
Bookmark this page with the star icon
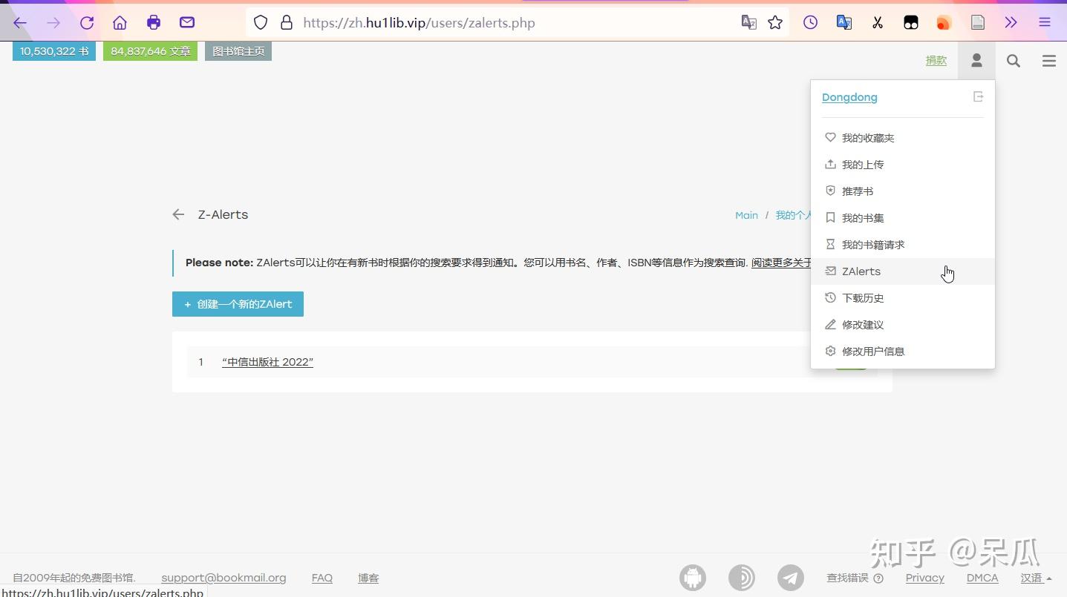[x=775, y=22]
